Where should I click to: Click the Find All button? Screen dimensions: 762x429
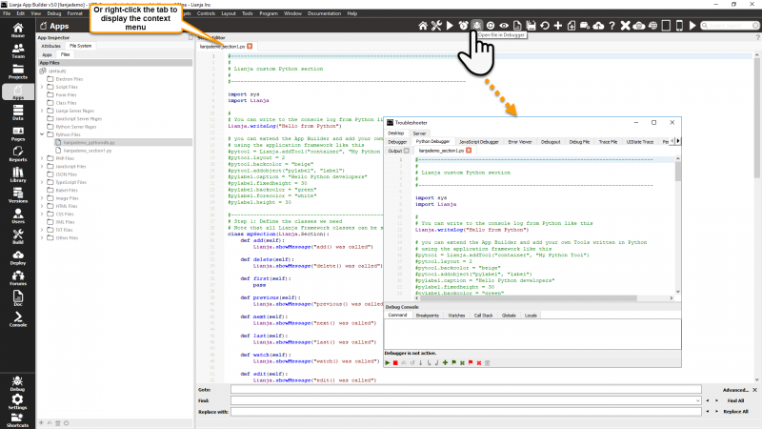tap(735, 400)
